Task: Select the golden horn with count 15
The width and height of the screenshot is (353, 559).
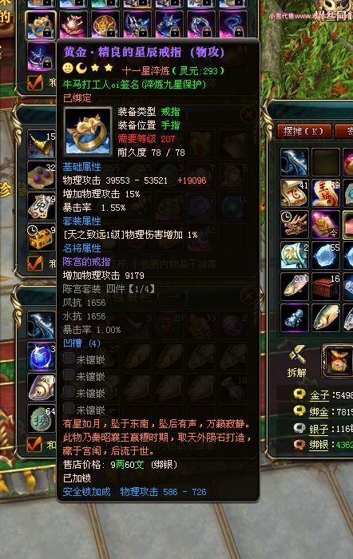Action: [x=42, y=144]
